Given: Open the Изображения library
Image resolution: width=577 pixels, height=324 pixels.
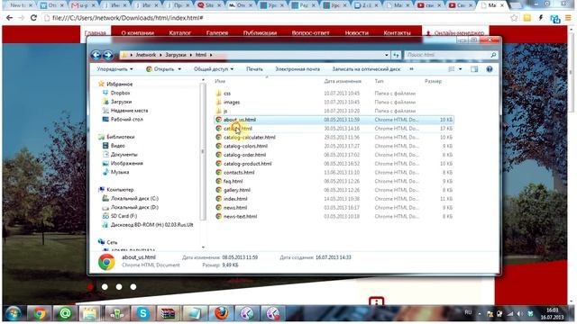Looking at the screenshot, I should pyautogui.click(x=126, y=164).
